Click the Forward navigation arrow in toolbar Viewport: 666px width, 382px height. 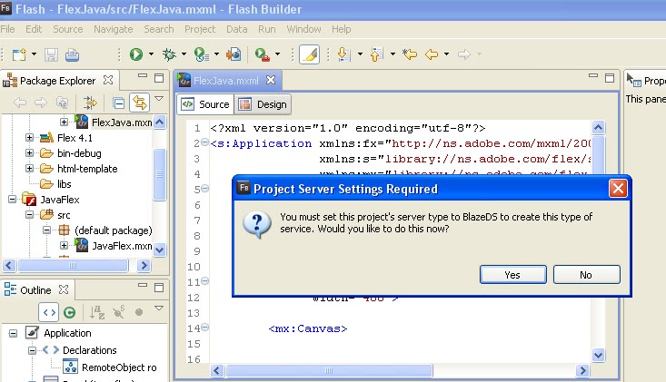[464, 54]
